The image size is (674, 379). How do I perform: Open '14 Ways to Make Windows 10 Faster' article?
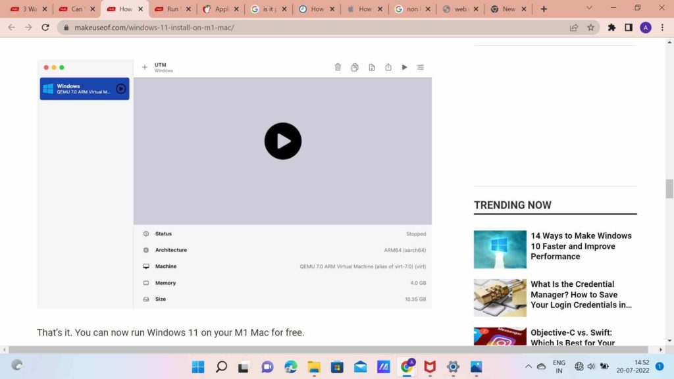(x=581, y=246)
